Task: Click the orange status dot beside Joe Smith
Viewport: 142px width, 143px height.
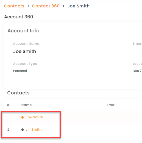Action: pyautogui.click(x=23, y=117)
